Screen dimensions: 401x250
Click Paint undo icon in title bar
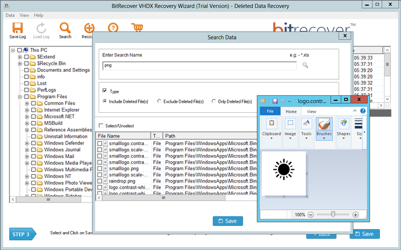point(283,101)
